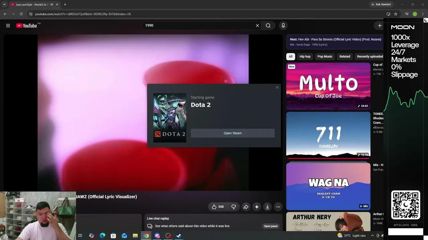Click Open panel for live chat replay

[x=271, y=226]
